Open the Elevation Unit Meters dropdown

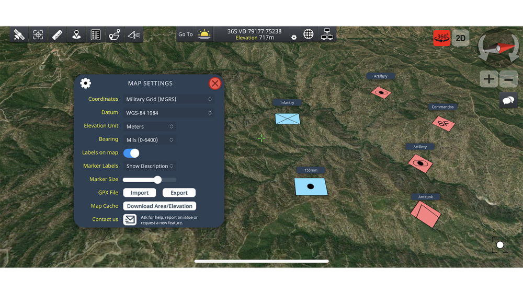[x=150, y=126]
